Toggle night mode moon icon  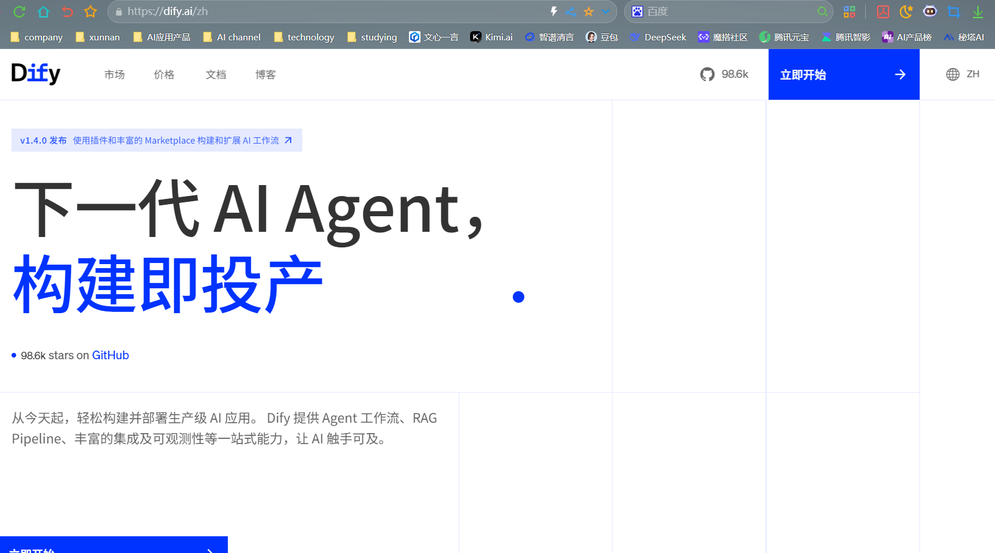(906, 12)
